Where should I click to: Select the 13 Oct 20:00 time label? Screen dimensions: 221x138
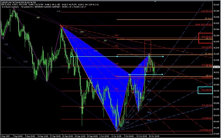click(x=141, y=136)
